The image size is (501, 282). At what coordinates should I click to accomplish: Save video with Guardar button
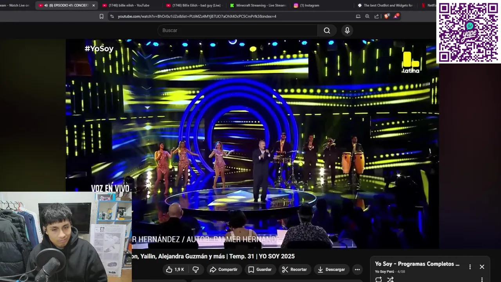260,269
